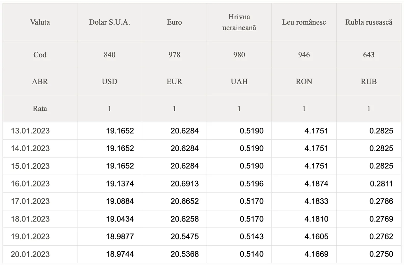Click the USD rate 19.1374
Viewport: 404px width, 265px height.
120,184
